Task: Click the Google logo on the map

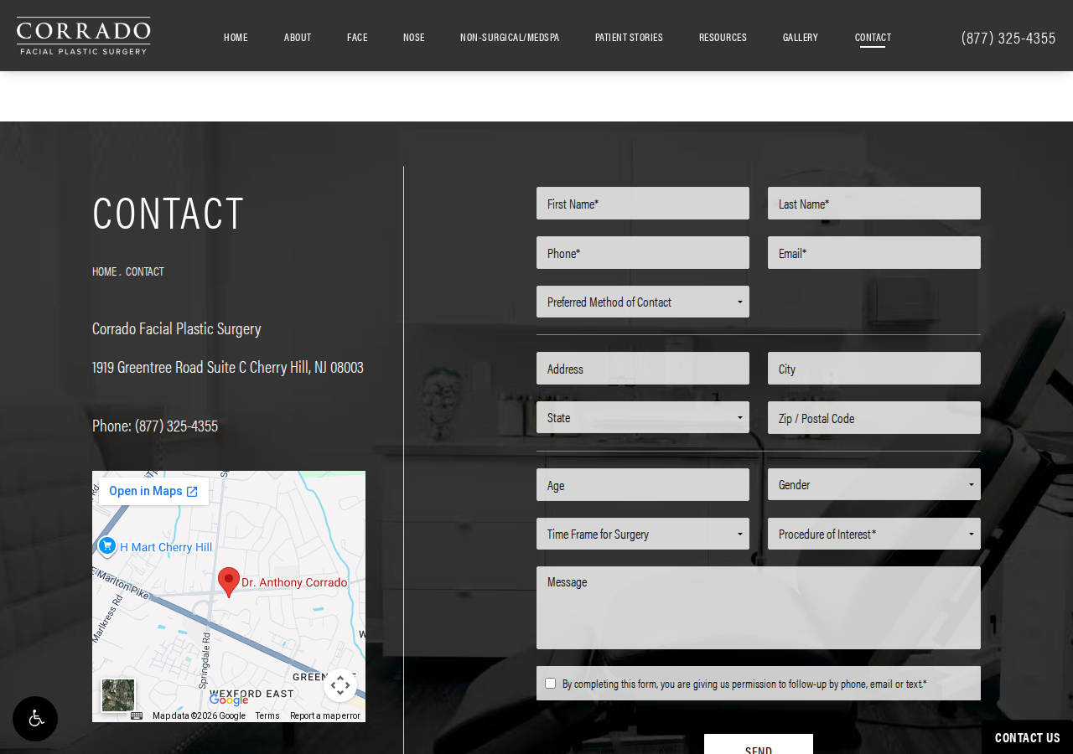Action: coord(229,700)
